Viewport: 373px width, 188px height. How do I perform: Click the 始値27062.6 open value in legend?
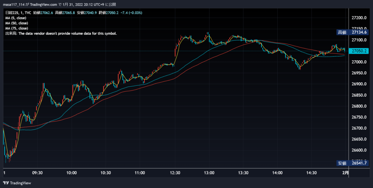click(43, 13)
